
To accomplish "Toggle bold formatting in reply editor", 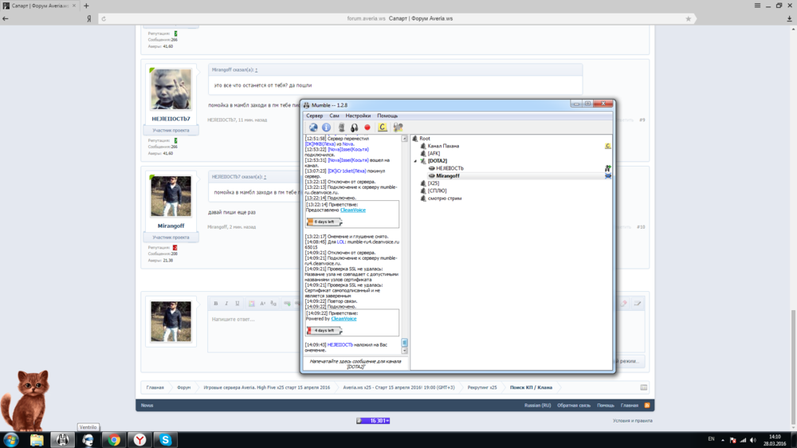I will tap(216, 303).
